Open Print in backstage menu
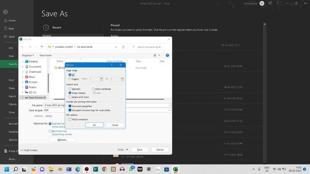310x174 pixels. point(11,80)
